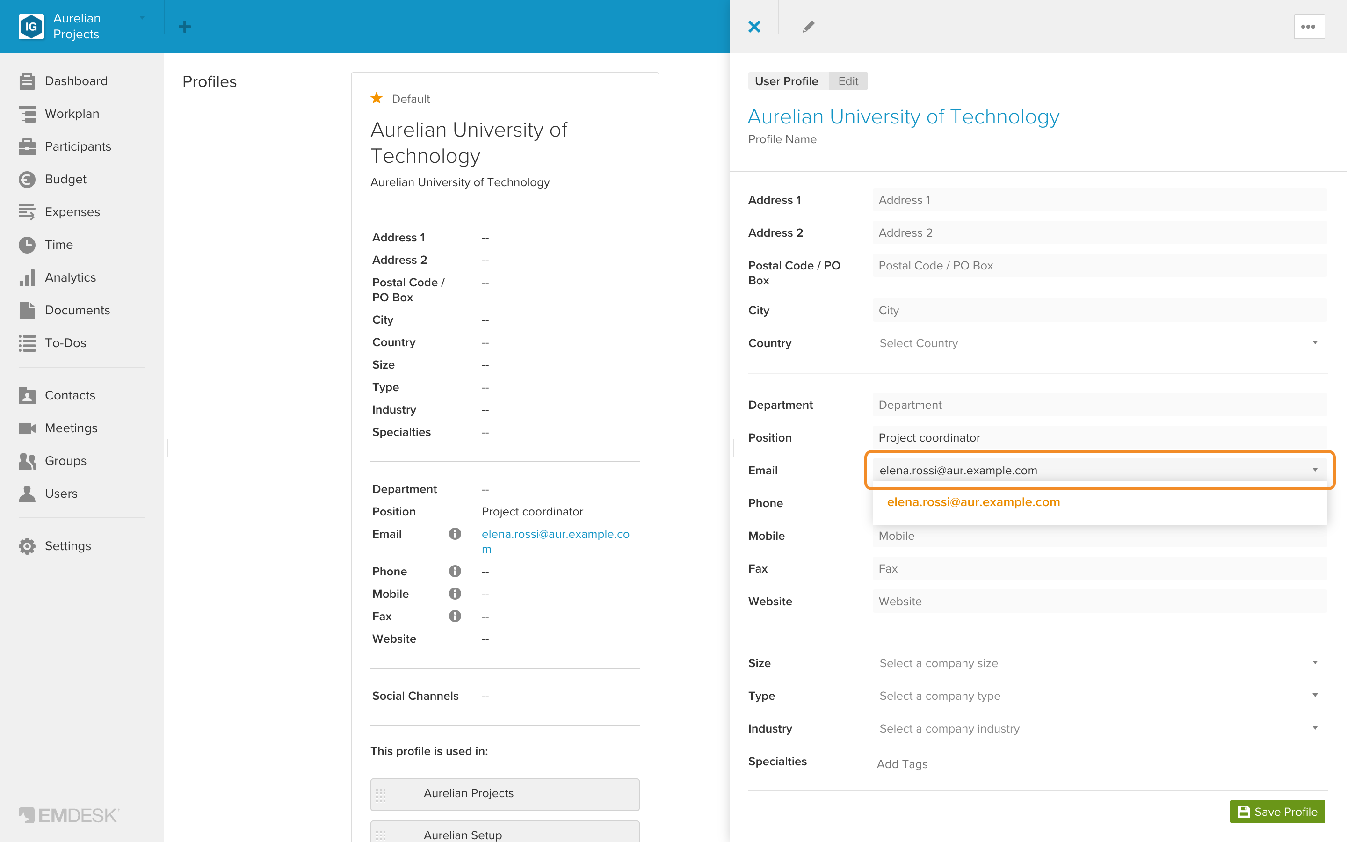1347x842 pixels.
Task: Switch to the User Profile tab
Action: [x=787, y=81]
